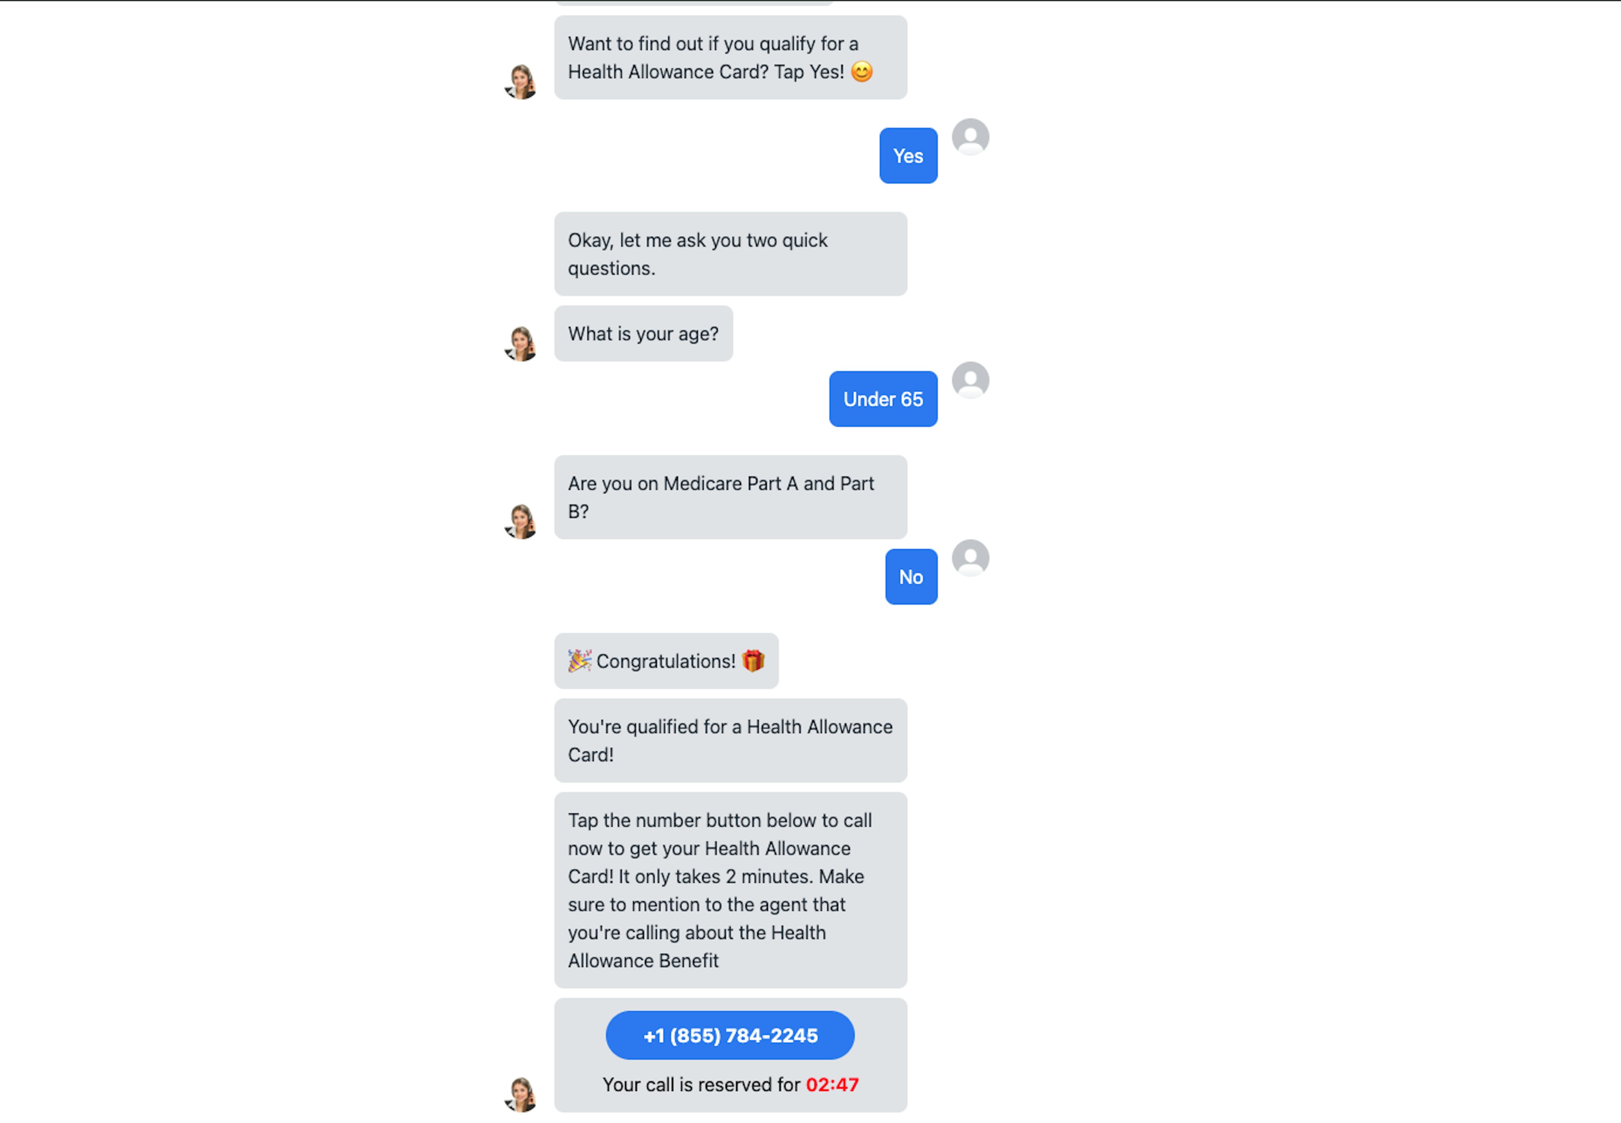Viewport: 1621px width, 1123px height.
Task: Click agent avatar beside Health Allowance Card question
Action: [x=521, y=81]
